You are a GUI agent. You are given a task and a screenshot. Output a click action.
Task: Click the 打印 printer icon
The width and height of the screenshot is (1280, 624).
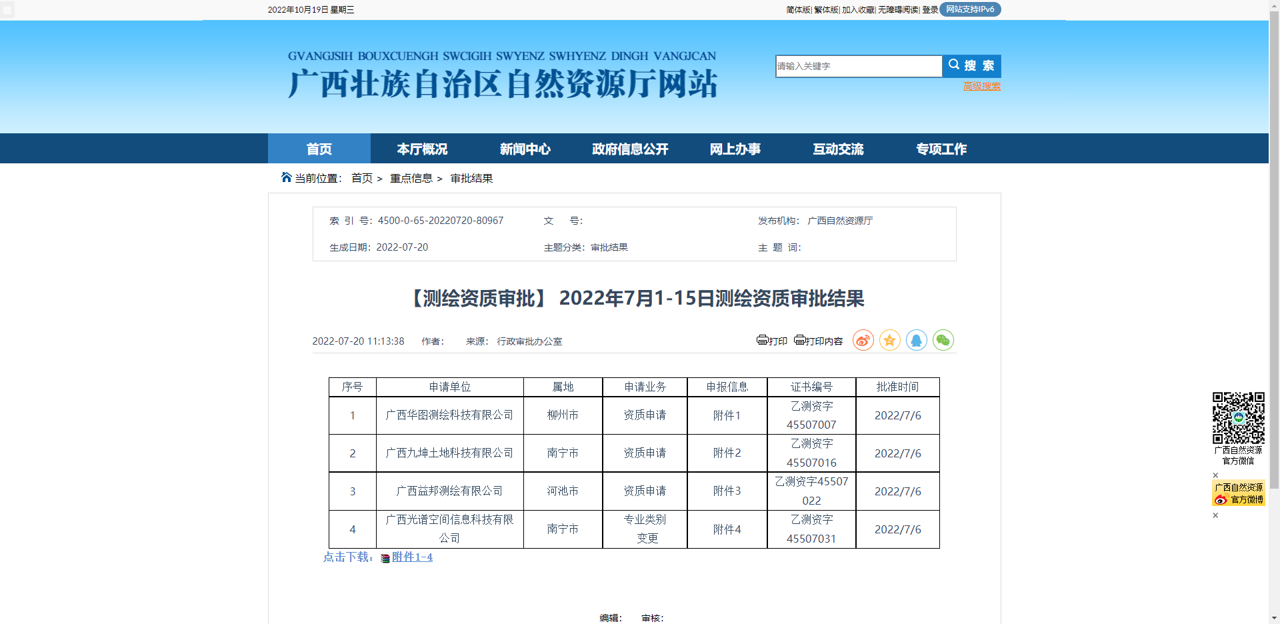click(762, 340)
